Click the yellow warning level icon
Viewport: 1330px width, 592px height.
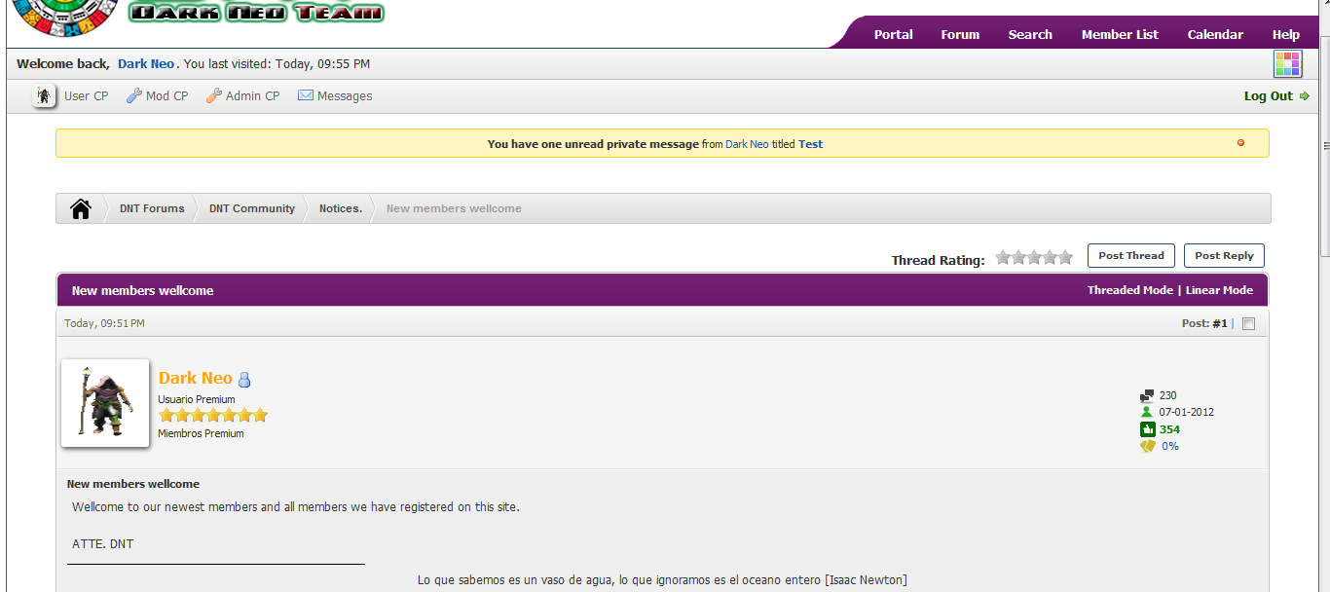[1147, 446]
